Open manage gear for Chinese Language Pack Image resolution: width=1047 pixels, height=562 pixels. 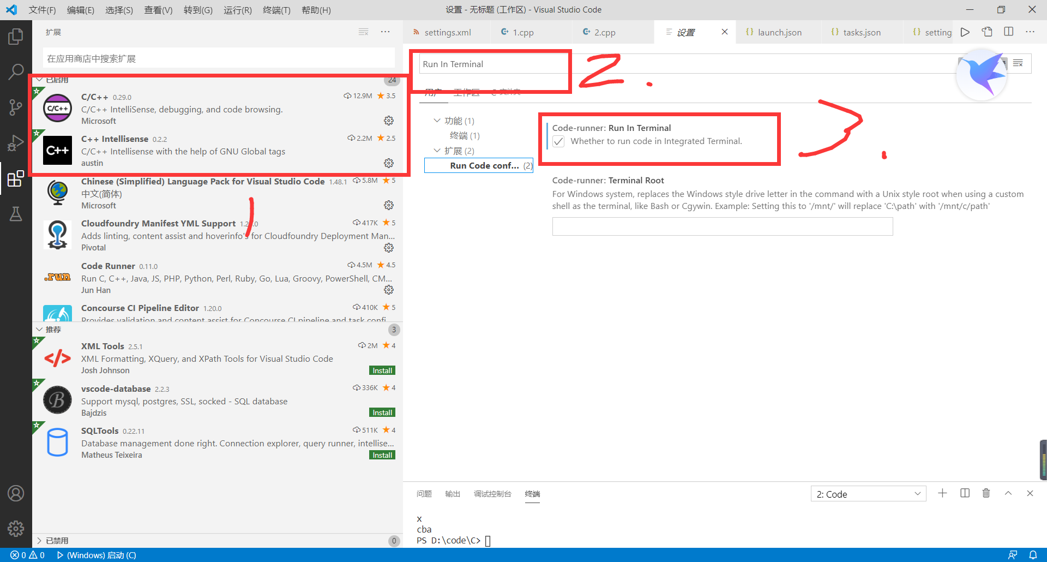click(x=389, y=205)
